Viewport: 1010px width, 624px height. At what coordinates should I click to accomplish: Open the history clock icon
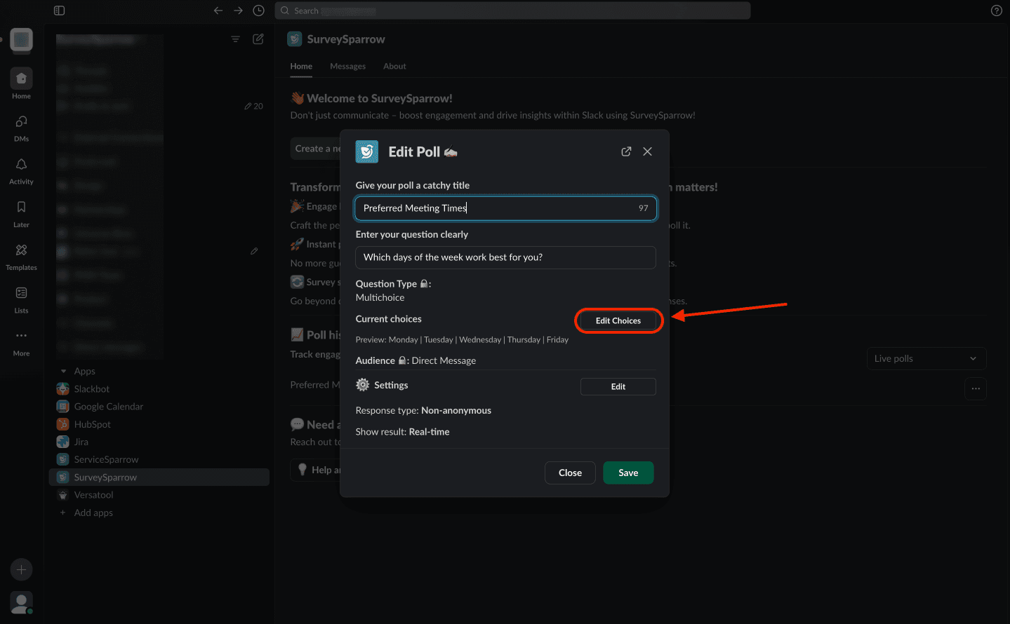tap(258, 11)
